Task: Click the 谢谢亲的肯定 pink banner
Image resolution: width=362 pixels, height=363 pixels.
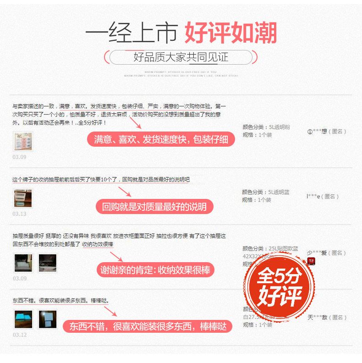Action: tap(155, 270)
